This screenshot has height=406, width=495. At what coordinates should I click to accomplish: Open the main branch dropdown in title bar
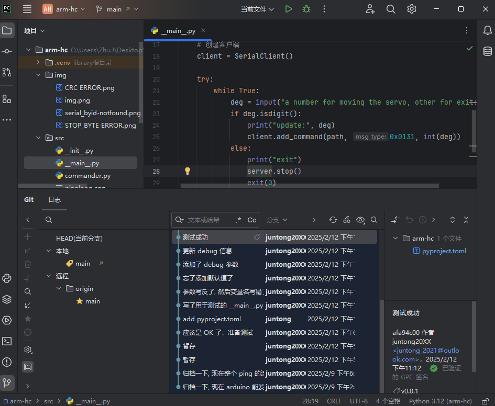click(117, 9)
